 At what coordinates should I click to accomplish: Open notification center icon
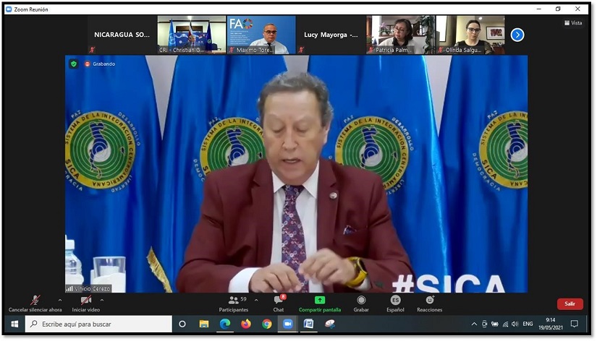[x=574, y=324]
